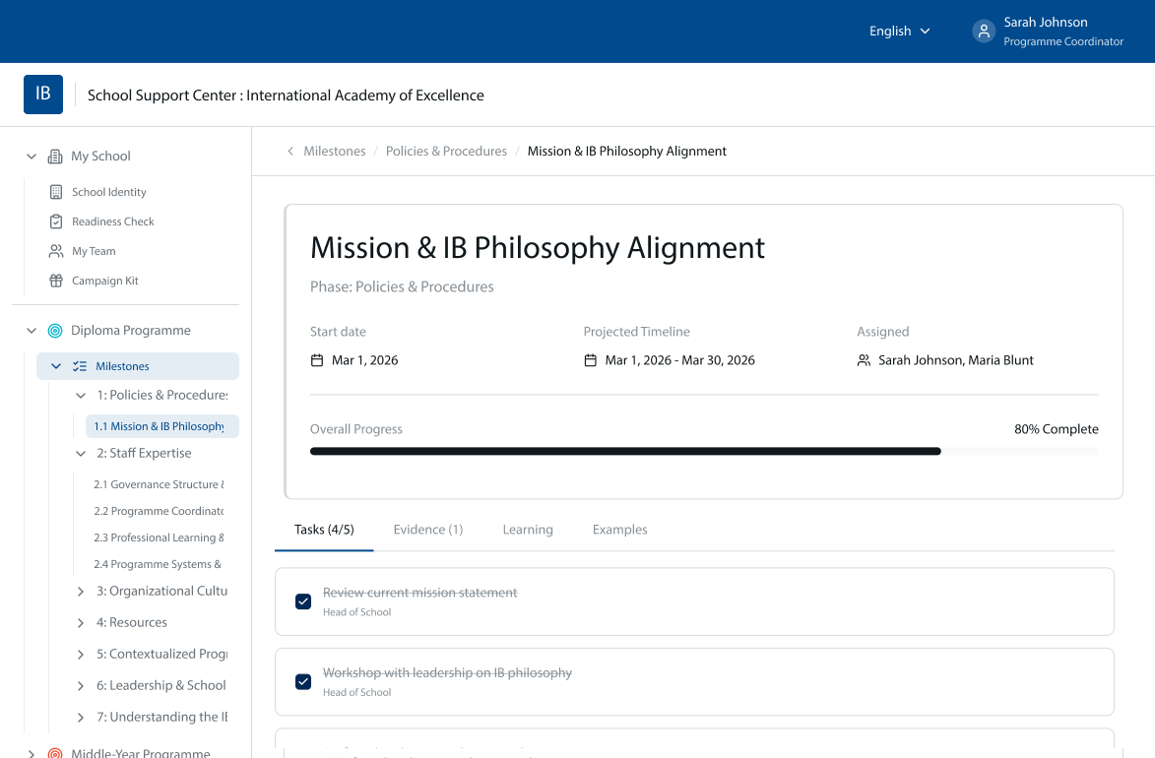Uncheck Review current mission statement task
1155x758 pixels.
[x=303, y=601]
